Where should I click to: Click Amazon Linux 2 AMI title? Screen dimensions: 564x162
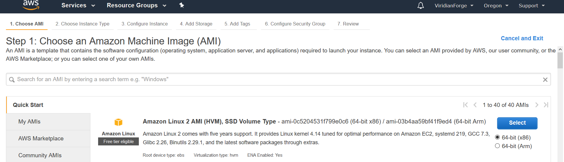click(209, 121)
